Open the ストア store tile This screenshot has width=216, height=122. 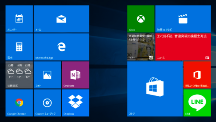(155, 89)
